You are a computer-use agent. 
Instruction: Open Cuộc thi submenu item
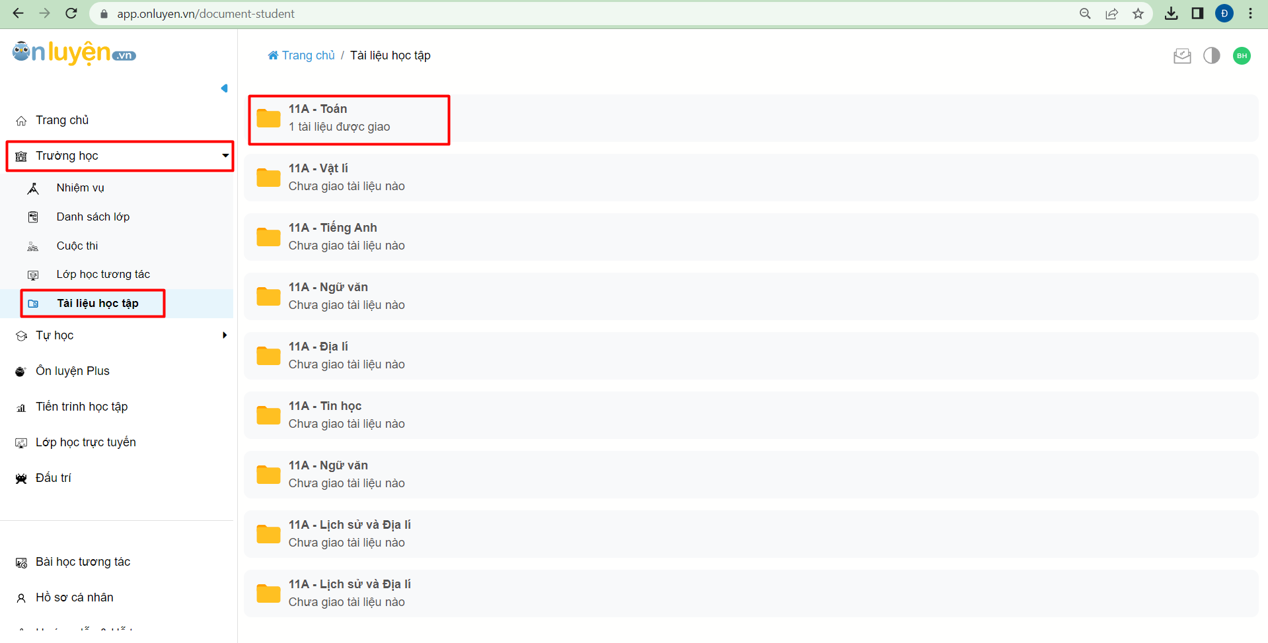click(77, 246)
